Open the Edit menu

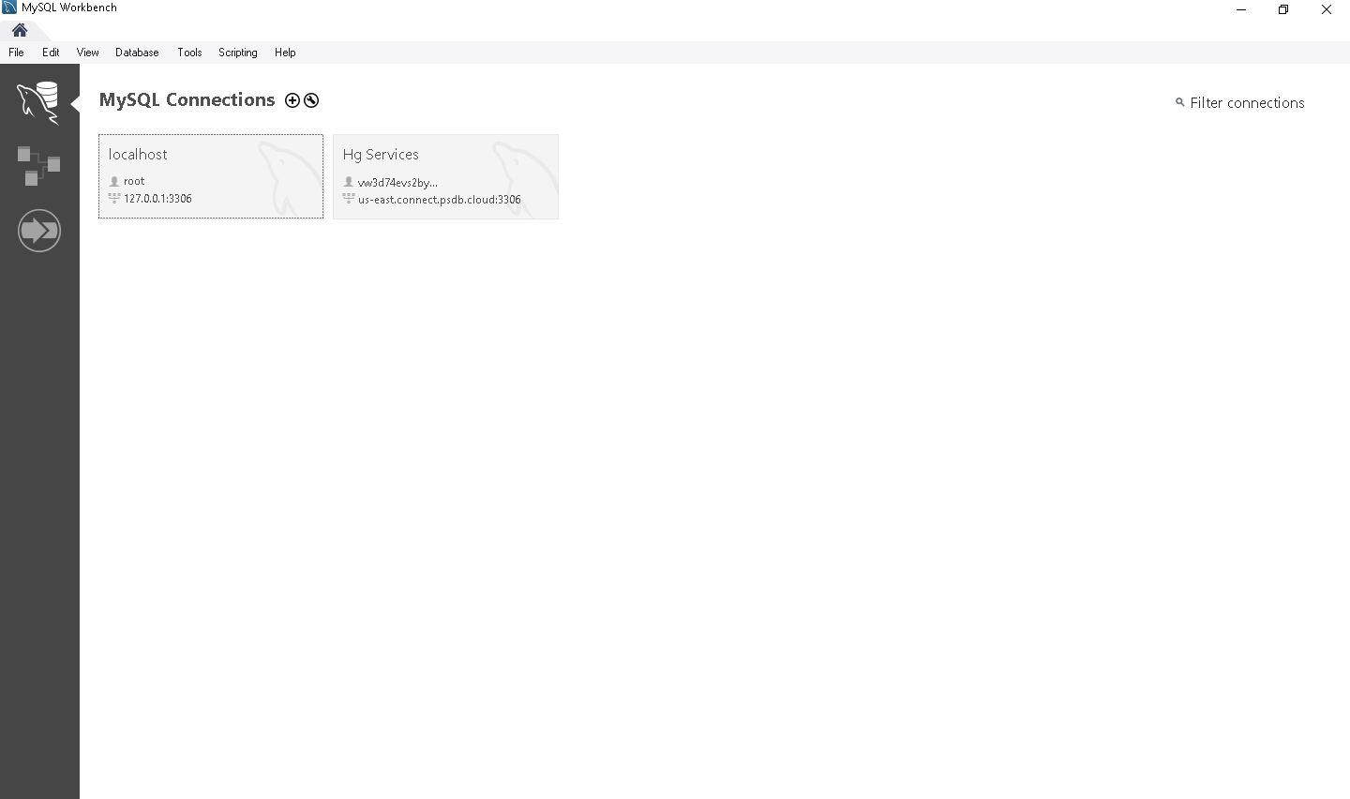click(x=51, y=53)
